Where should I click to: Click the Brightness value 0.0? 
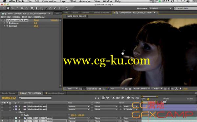(35, 23)
